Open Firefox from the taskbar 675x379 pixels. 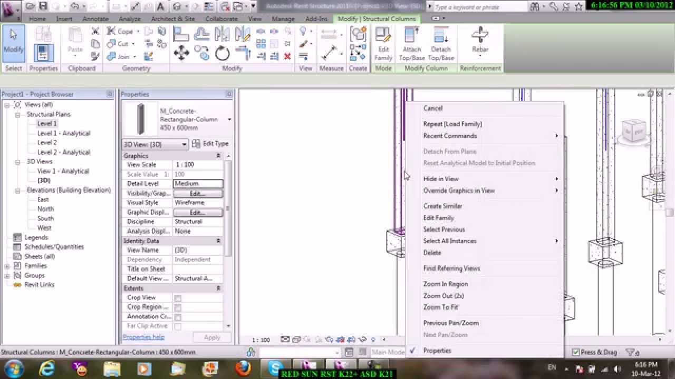coord(243,368)
